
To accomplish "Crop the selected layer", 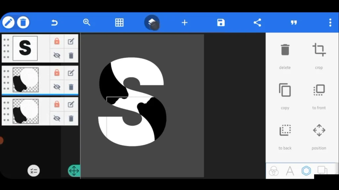I will (x=318, y=50).
